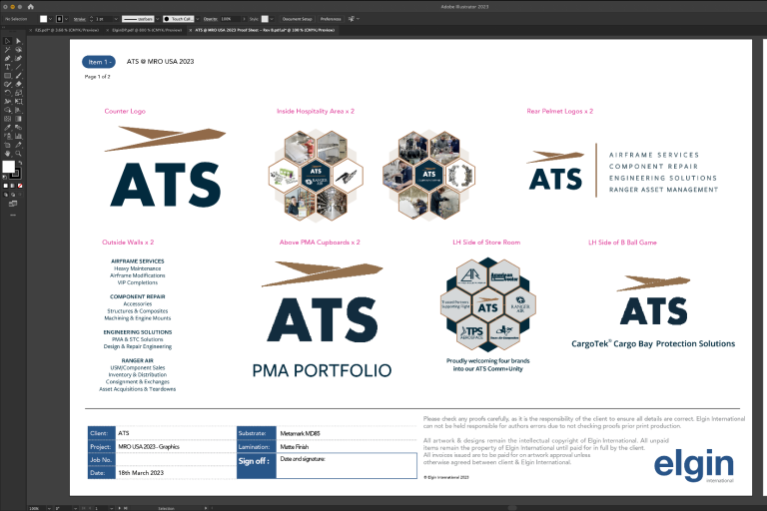
Task: Select the Curvature tool
Action: click(x=18, y=58)
